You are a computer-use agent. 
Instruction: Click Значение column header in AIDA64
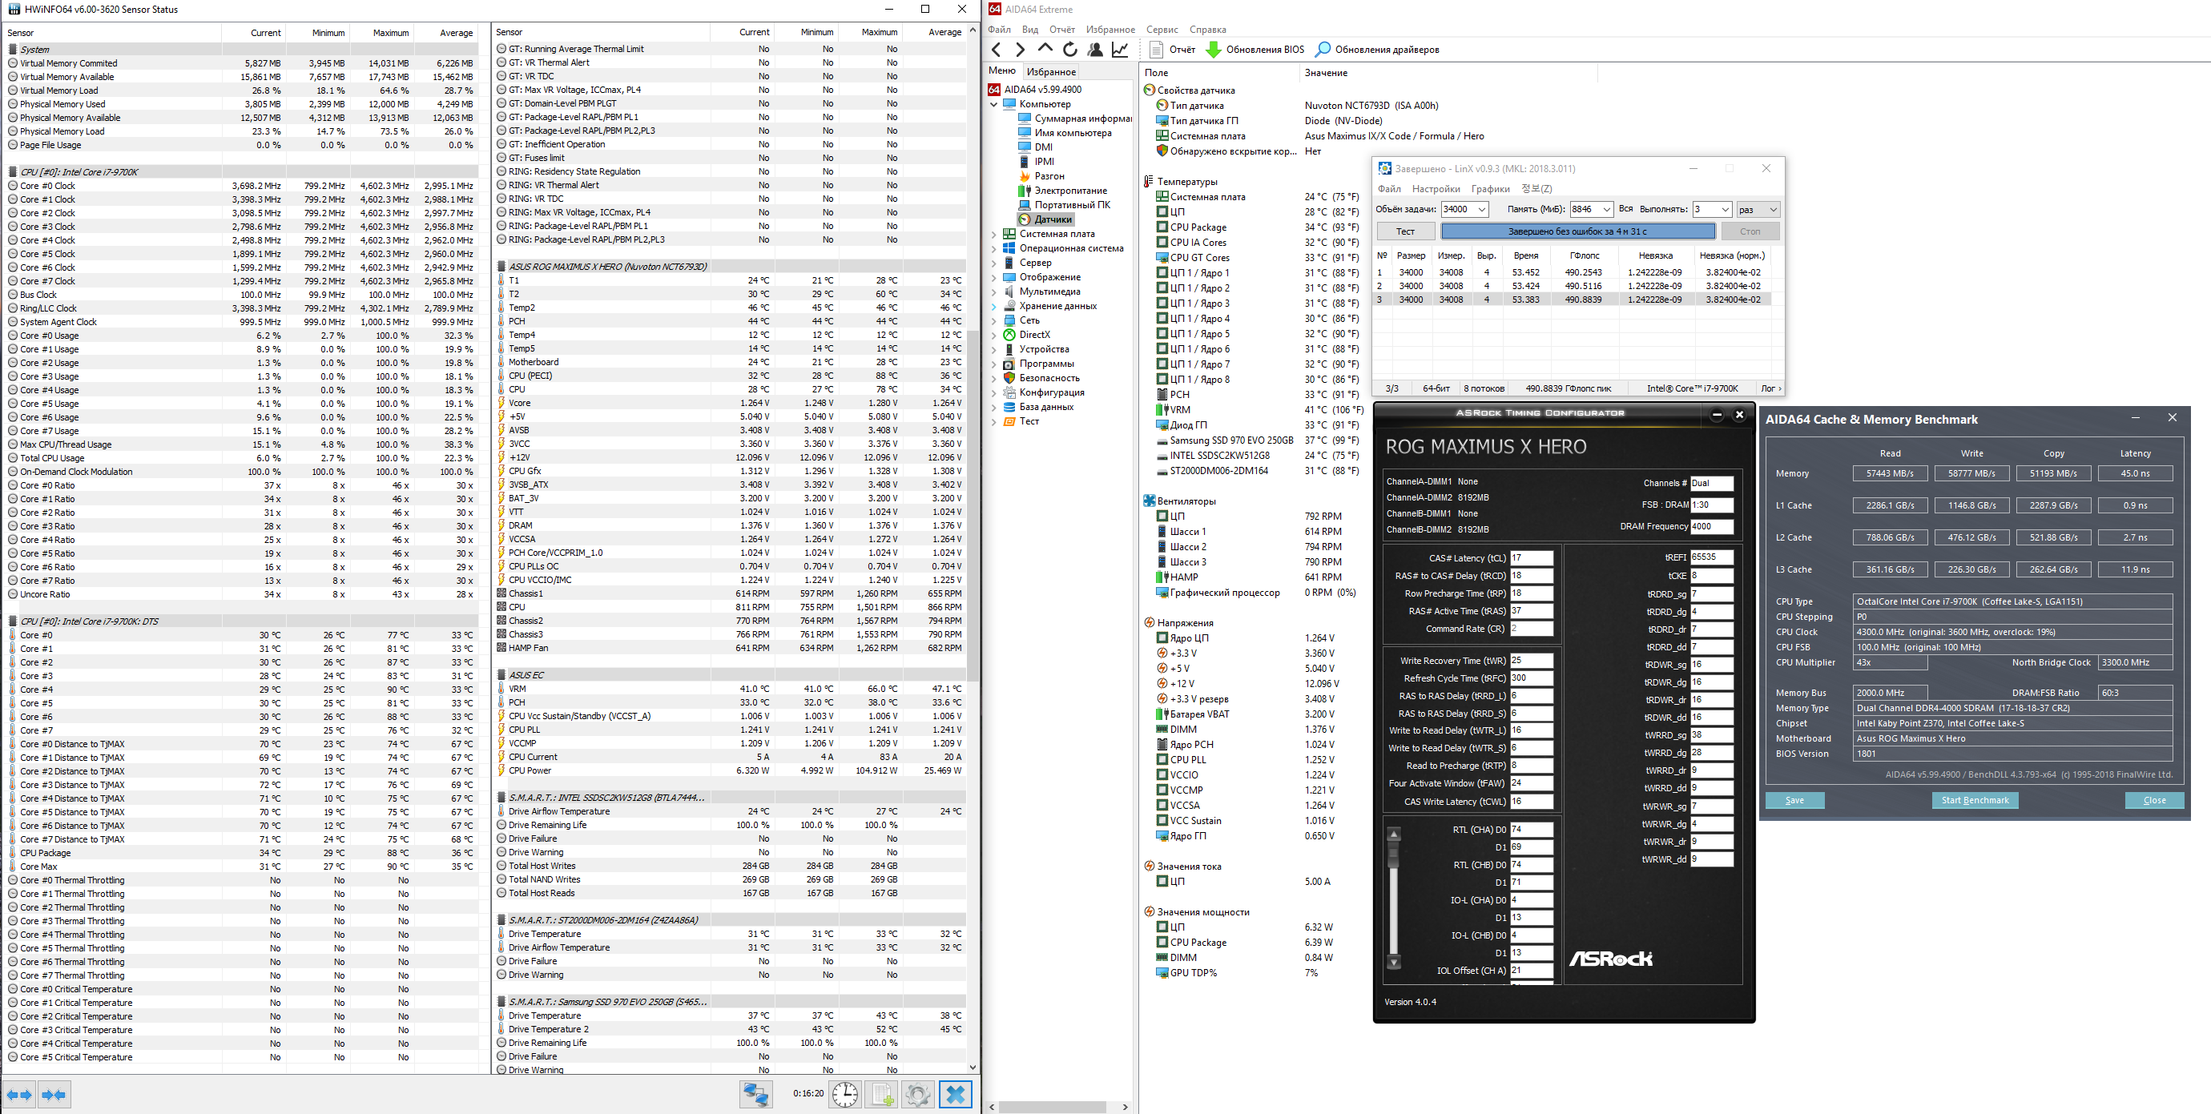coord(1326,73)
